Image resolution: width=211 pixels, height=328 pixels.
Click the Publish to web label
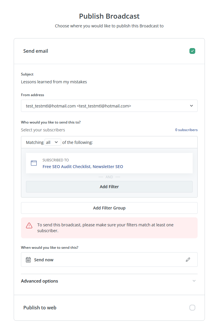click(x=40, y=308)
